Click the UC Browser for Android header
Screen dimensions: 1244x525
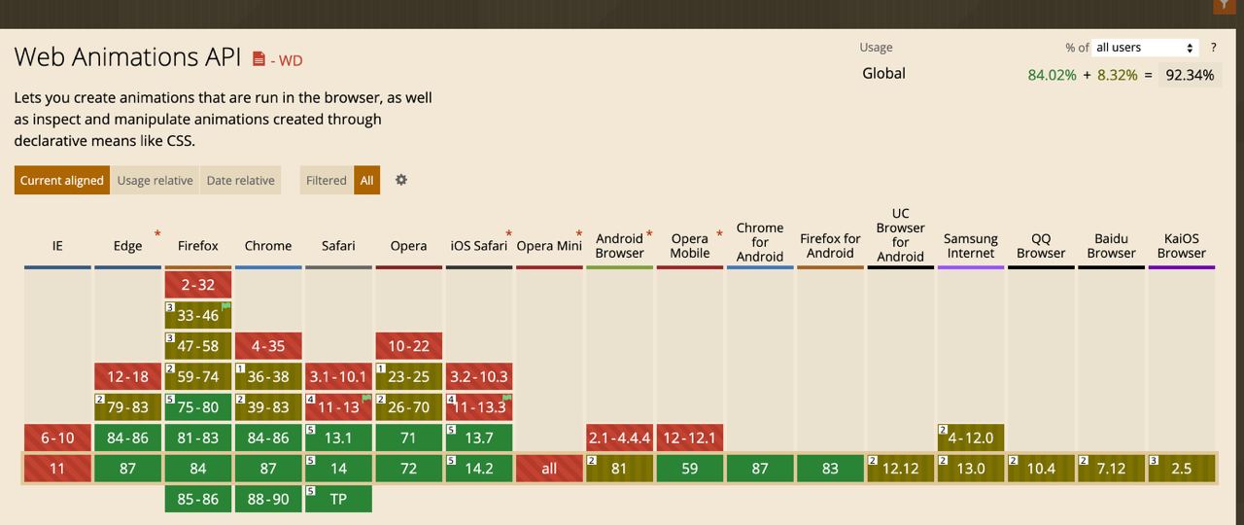coord(901,235)
